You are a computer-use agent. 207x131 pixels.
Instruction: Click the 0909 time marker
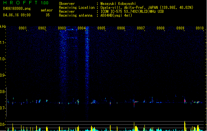[x=180, y=28]
